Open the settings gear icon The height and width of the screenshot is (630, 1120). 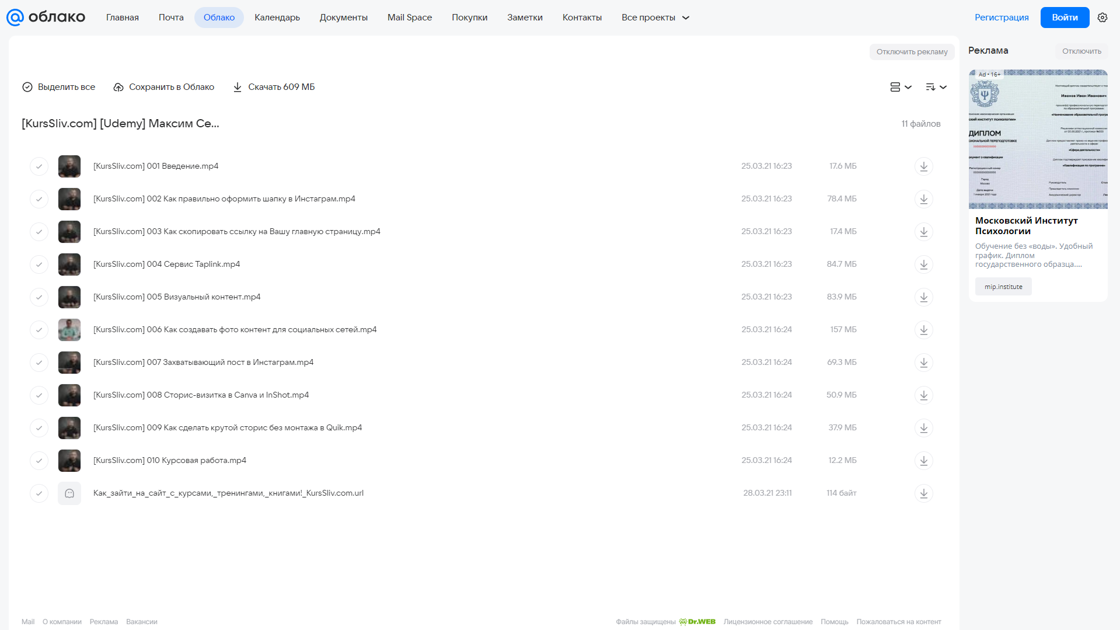pos(1102,18)
